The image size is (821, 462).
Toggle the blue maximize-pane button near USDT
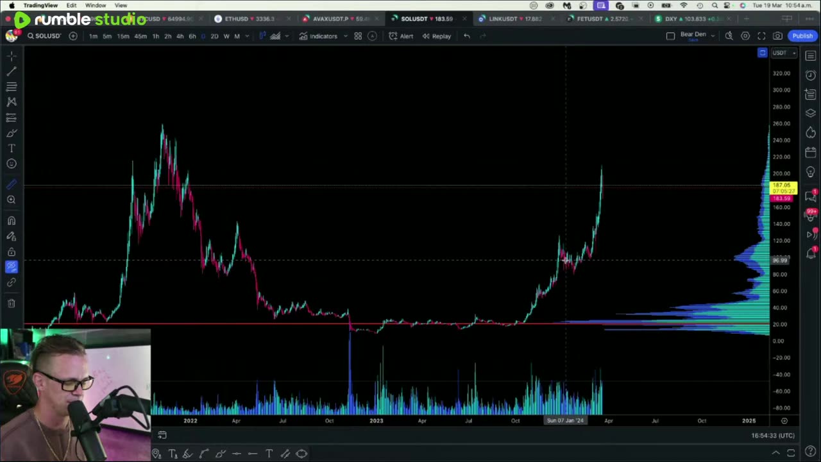pyautogui.click(x=762, y=53)
